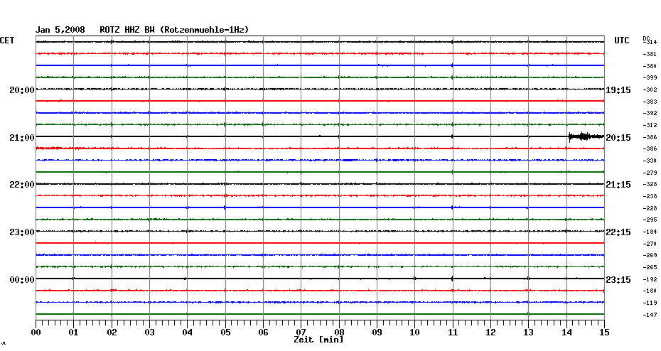Click the DC offset value -295

point(650,220)
